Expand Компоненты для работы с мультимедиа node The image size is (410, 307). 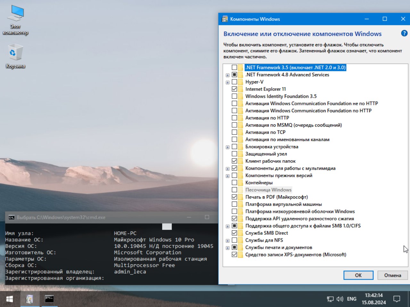tap(227, 169)
